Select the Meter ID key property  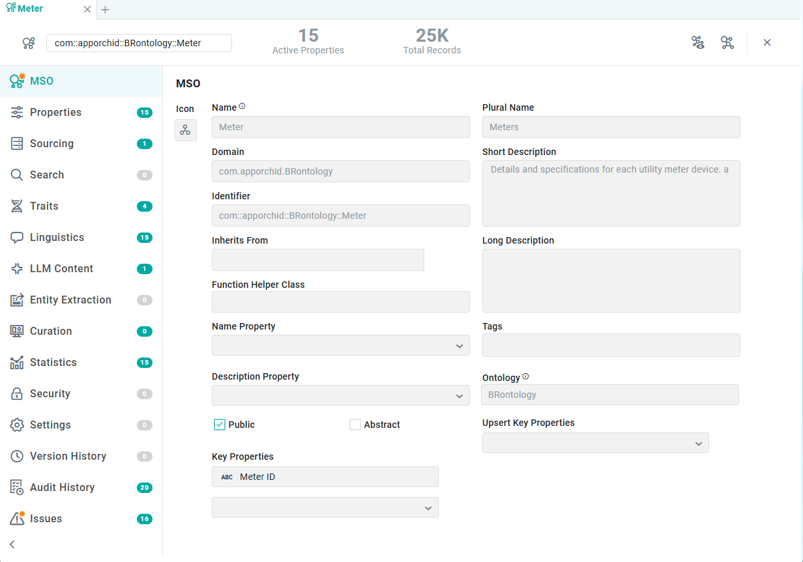coord(325,477)
